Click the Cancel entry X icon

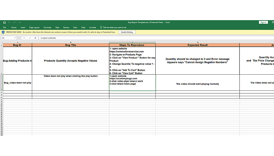(x=24, y=38)
